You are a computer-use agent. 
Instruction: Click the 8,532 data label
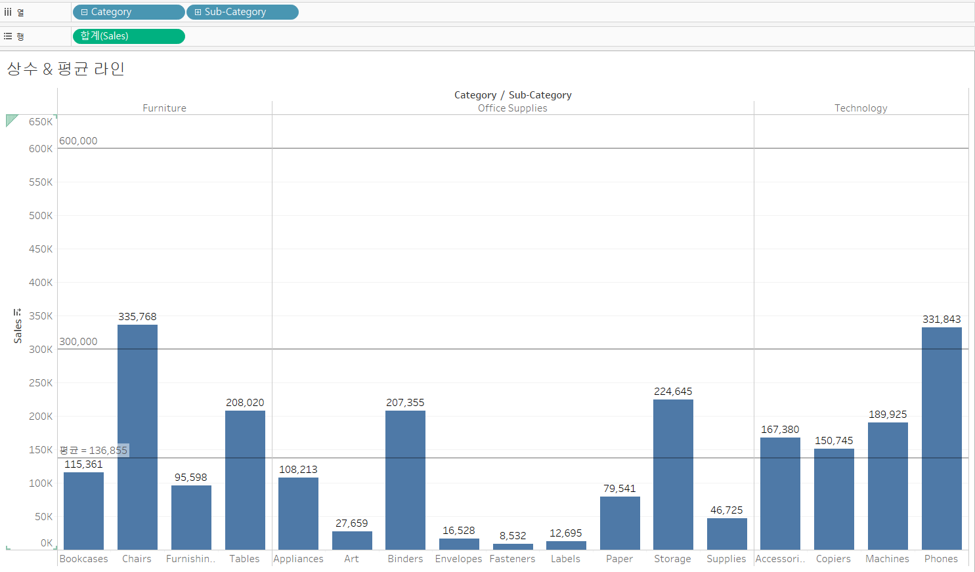(513, 536)
